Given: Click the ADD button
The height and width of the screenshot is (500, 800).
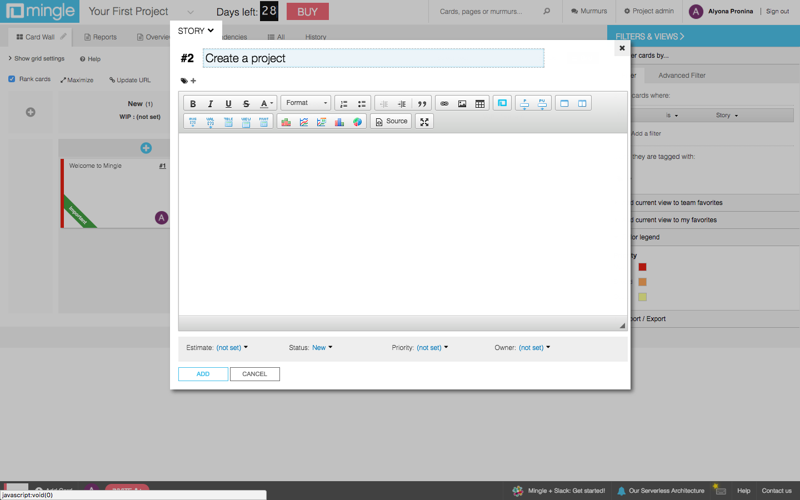Looking at the screenshot, I should (x=203, y=374).
